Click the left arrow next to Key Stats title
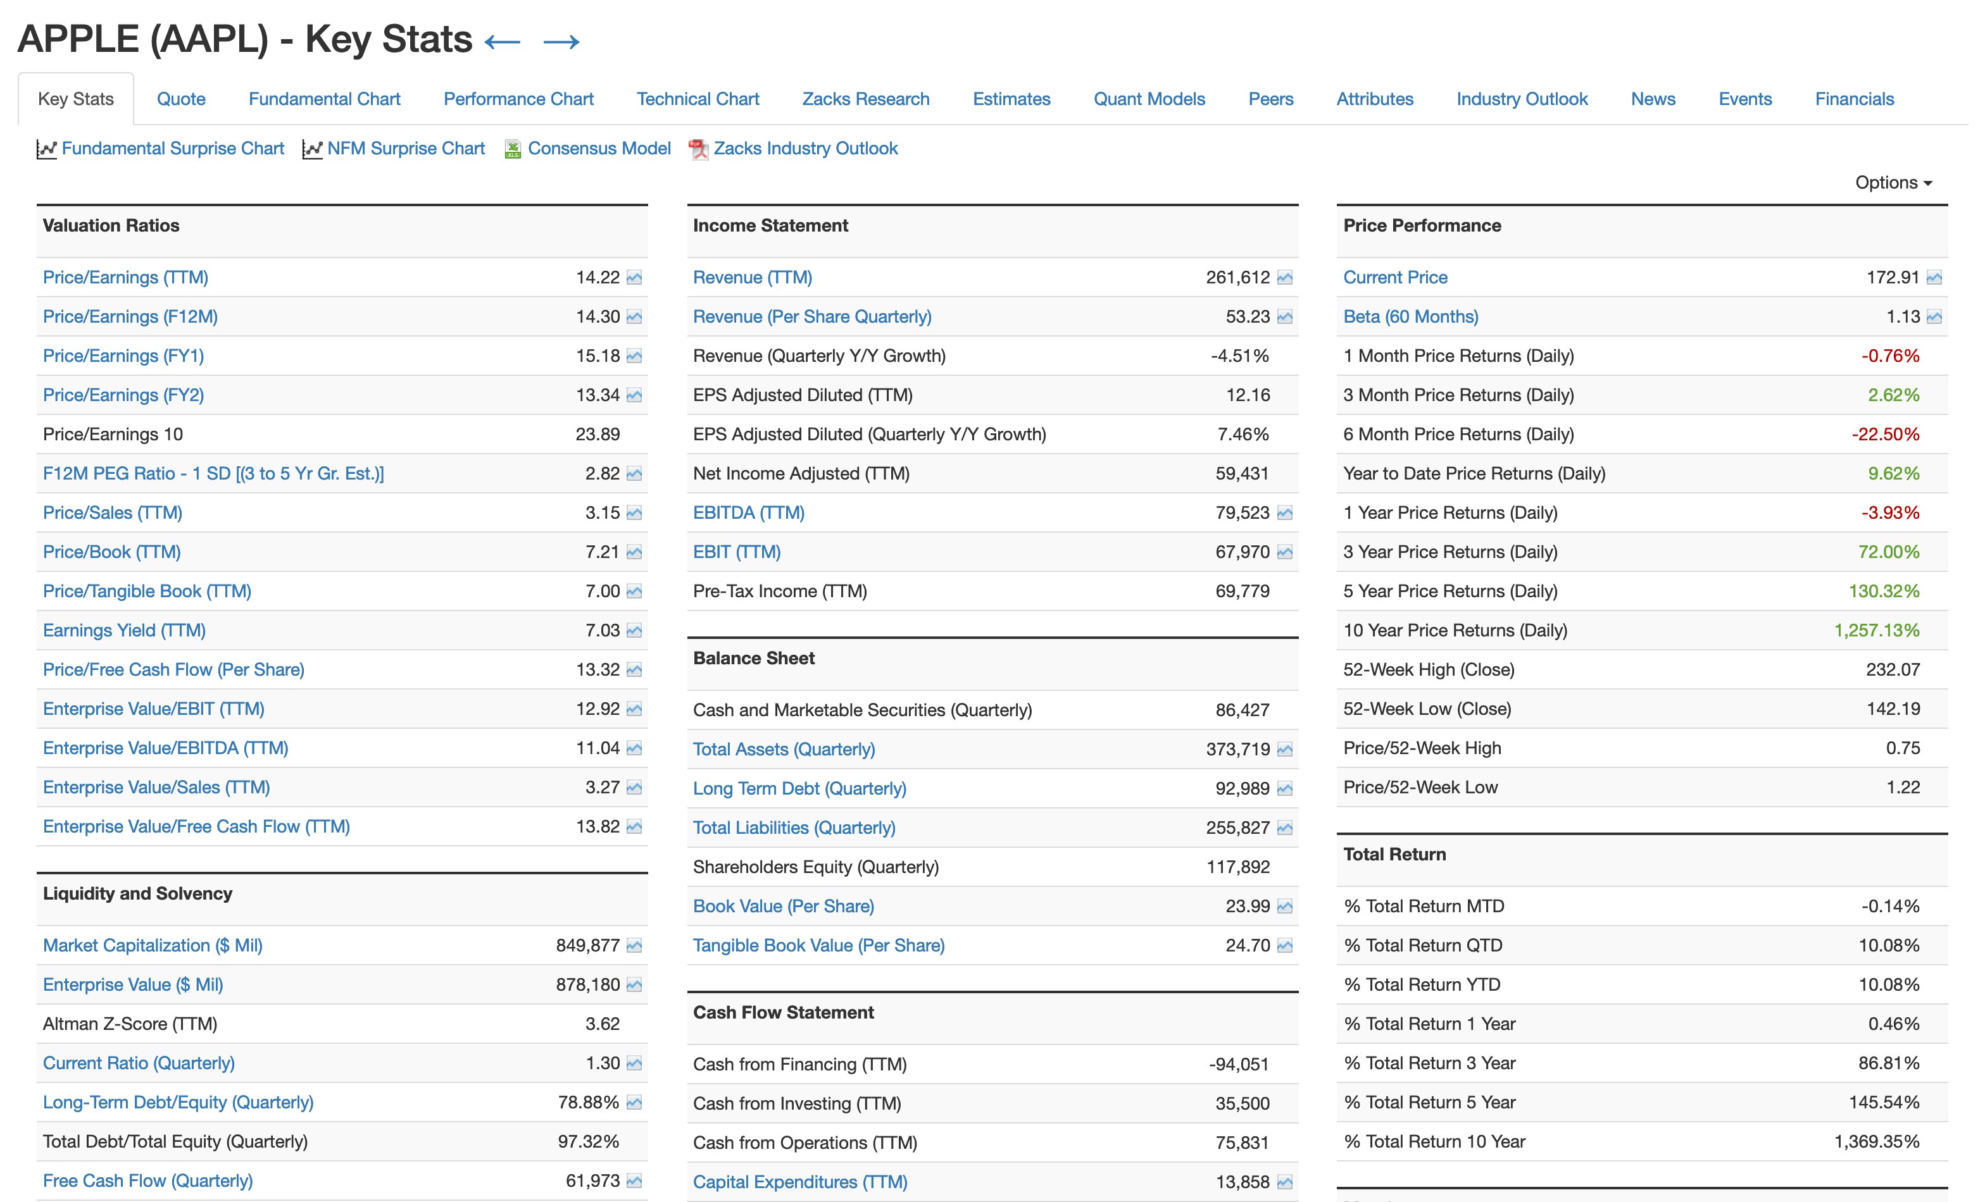This screenshot has width=1985, height=1202. click(x=503, y=42)
